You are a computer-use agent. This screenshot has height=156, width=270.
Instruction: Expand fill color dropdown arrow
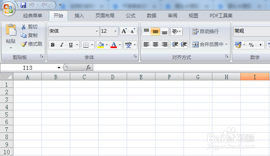[x=107, y=45]
